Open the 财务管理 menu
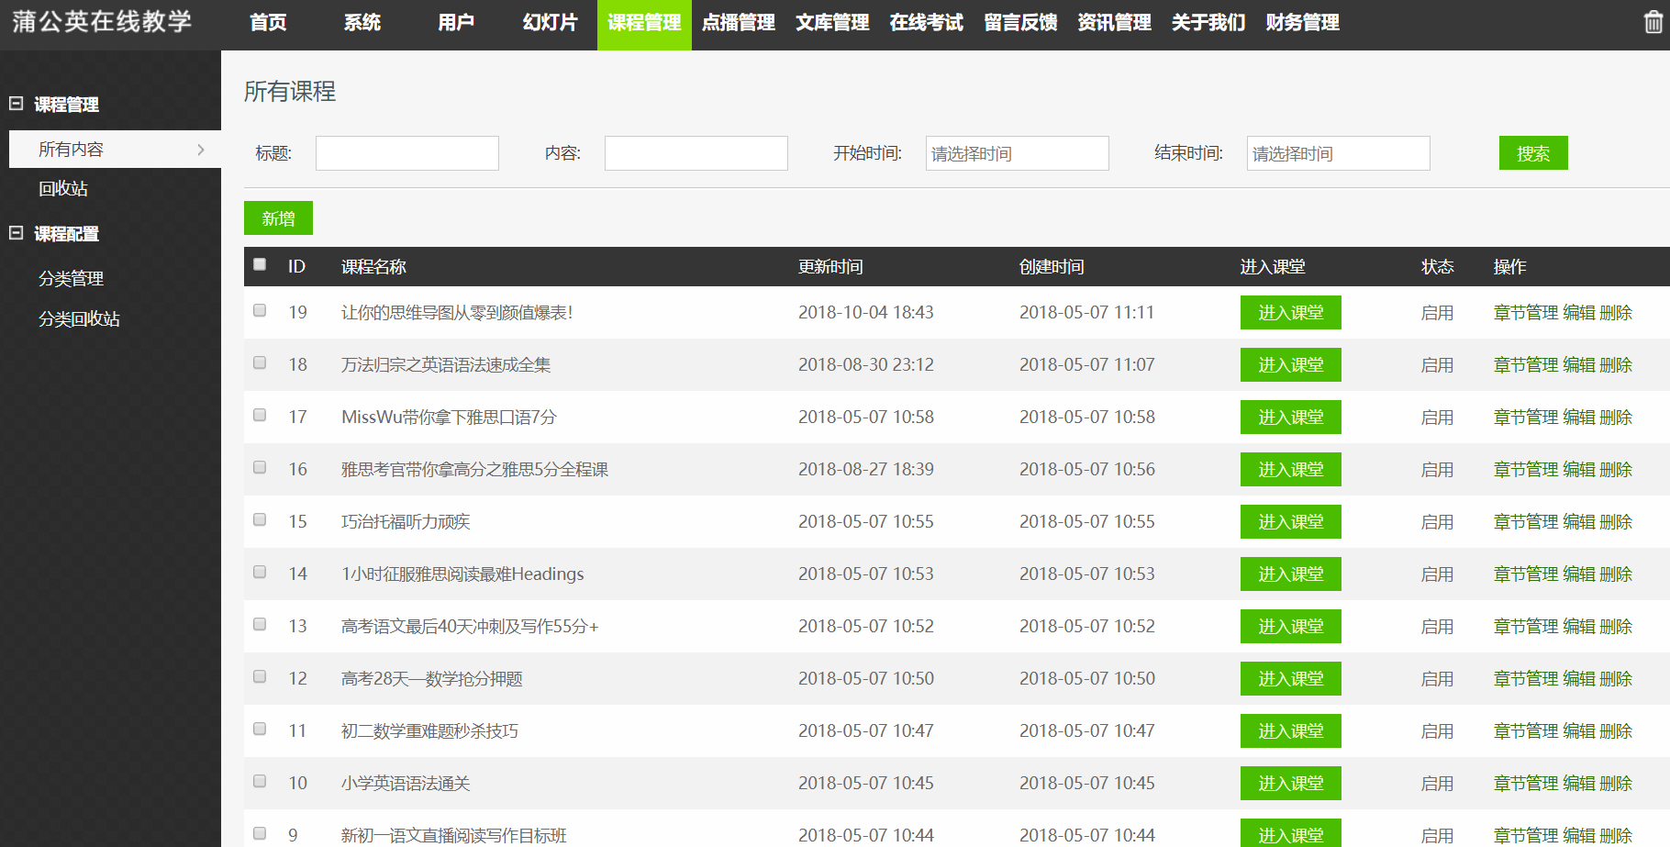The image size is (1670, 847). [x=1302, y=23]
